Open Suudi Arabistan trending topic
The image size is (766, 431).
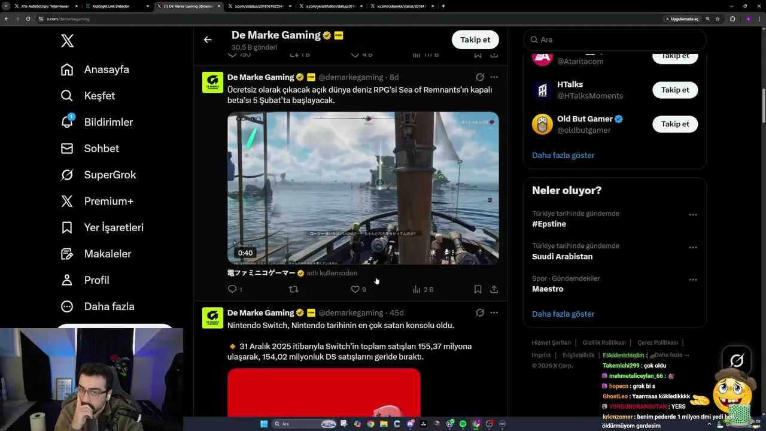tap(562, 256)
